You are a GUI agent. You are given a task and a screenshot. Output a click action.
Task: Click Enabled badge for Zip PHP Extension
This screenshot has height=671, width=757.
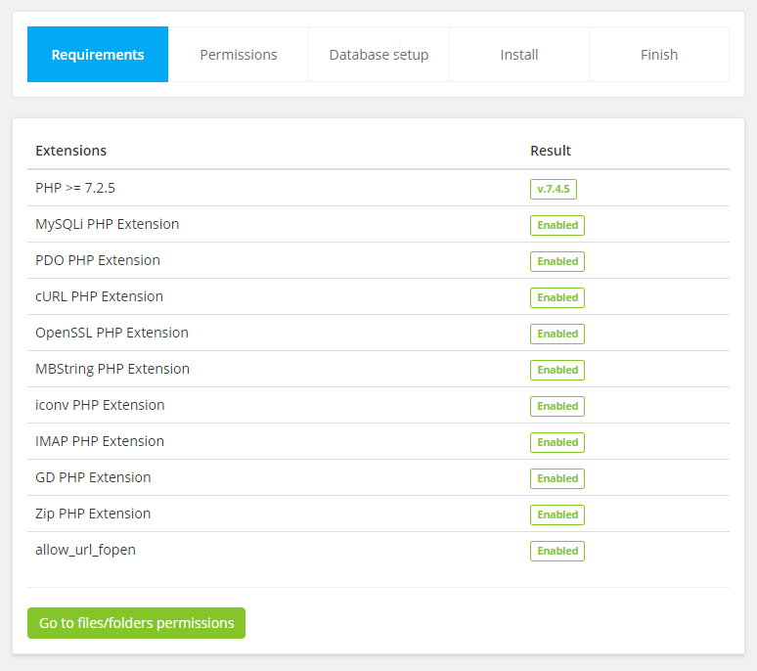pyautogui.click(x=557, y=514)
